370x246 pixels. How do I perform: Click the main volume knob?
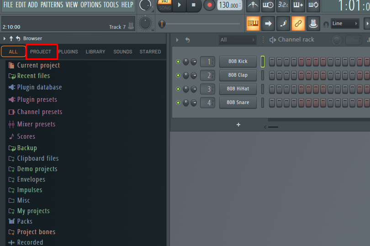(145, 5)
